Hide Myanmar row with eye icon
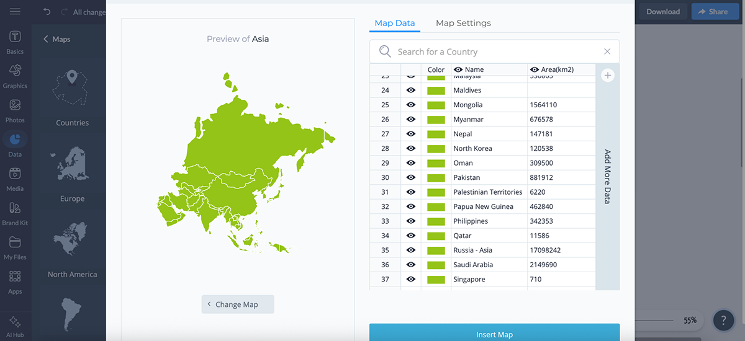The image size is (745, 341). 410,119
